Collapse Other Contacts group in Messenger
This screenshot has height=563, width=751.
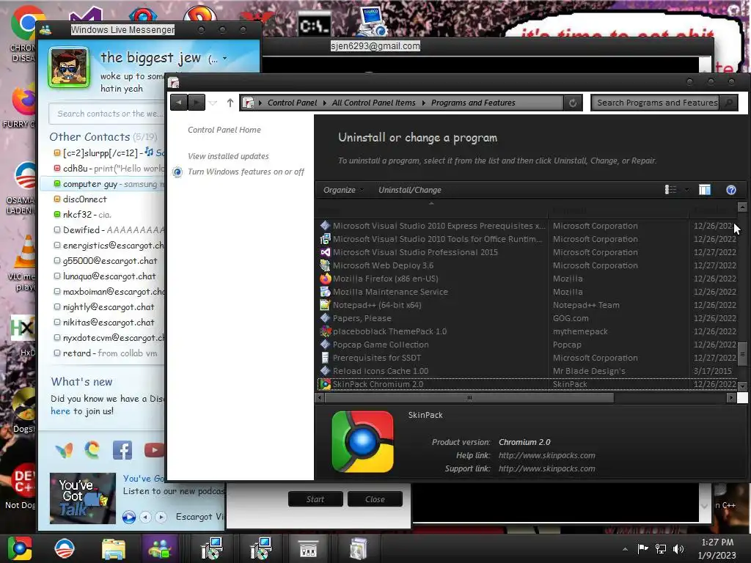click(x=89, y=137)
